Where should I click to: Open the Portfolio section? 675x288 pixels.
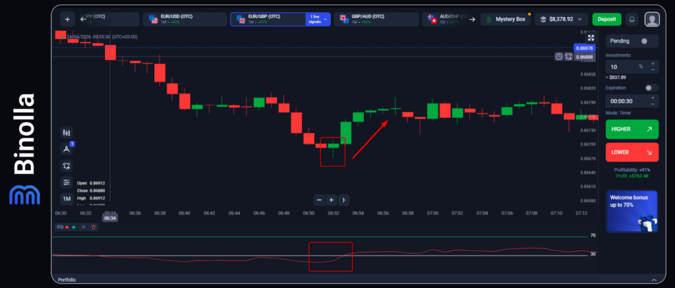[x=67, y=280]
